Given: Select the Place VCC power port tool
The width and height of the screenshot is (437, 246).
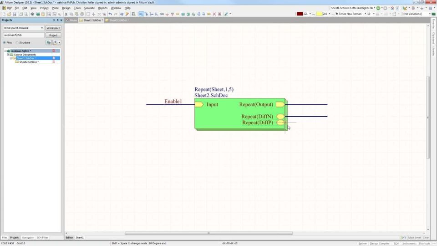Looking at the screenshot, I should click(x=172, y=14).
